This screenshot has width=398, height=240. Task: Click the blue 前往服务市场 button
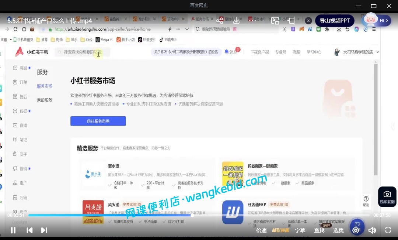click(x=98, y=121)
